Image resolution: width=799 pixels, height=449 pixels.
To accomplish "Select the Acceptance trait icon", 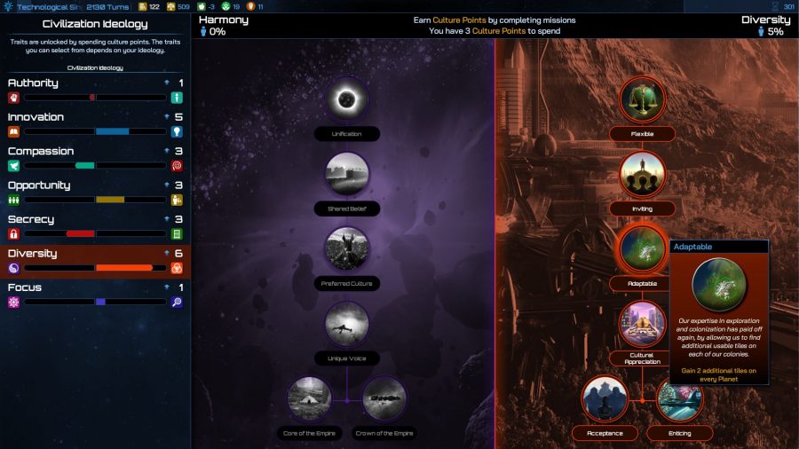I will point(605,398).
